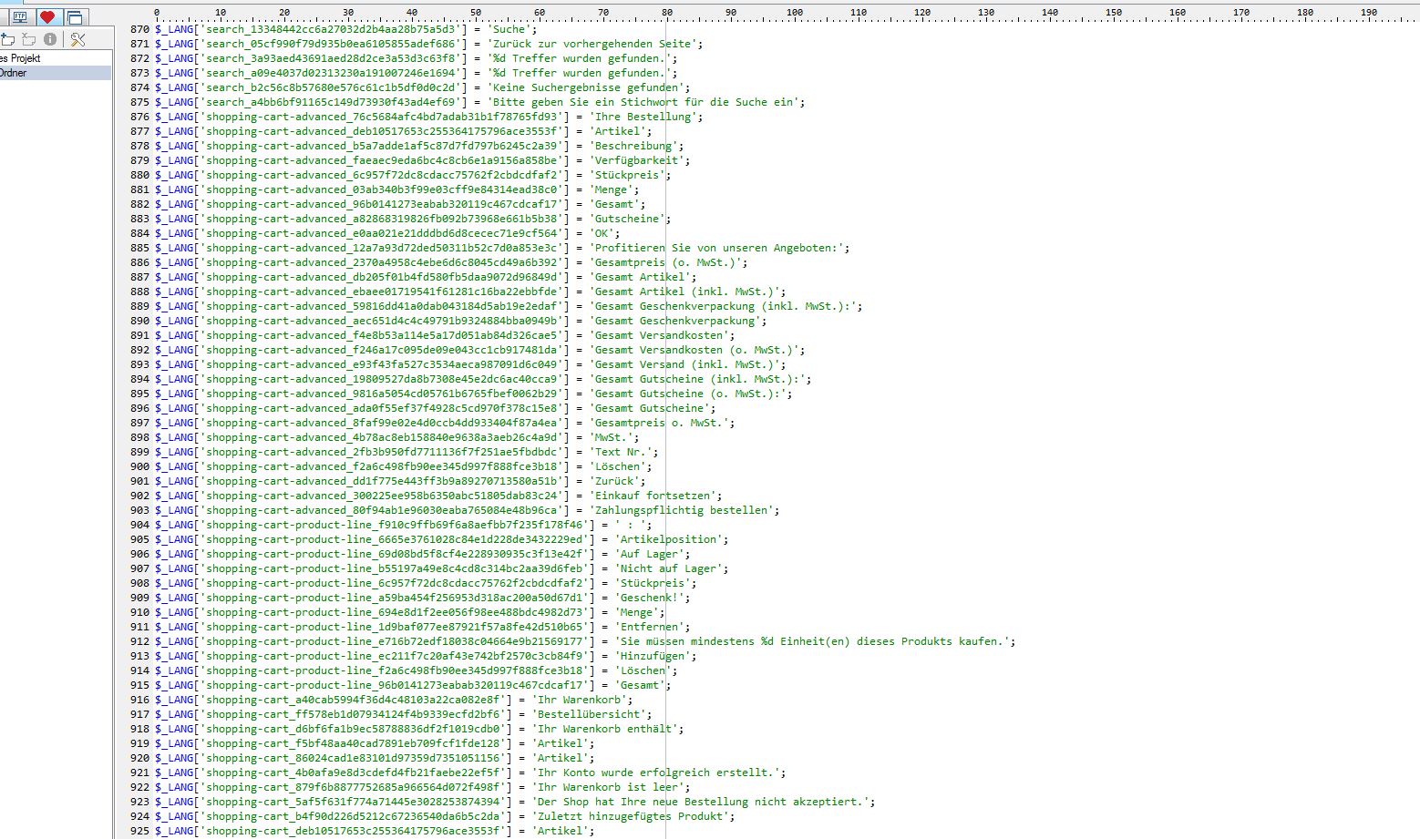Click the 'Entfernen' string
This screenshot has width=1420, height=839.
click(650, 627)
